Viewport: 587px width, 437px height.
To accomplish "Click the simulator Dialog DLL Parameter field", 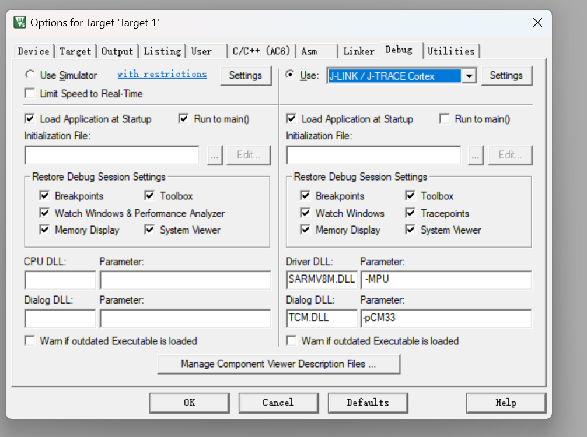I will click(x=186, y=319).
